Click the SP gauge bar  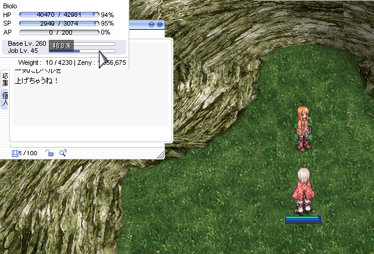pos(59,23)
